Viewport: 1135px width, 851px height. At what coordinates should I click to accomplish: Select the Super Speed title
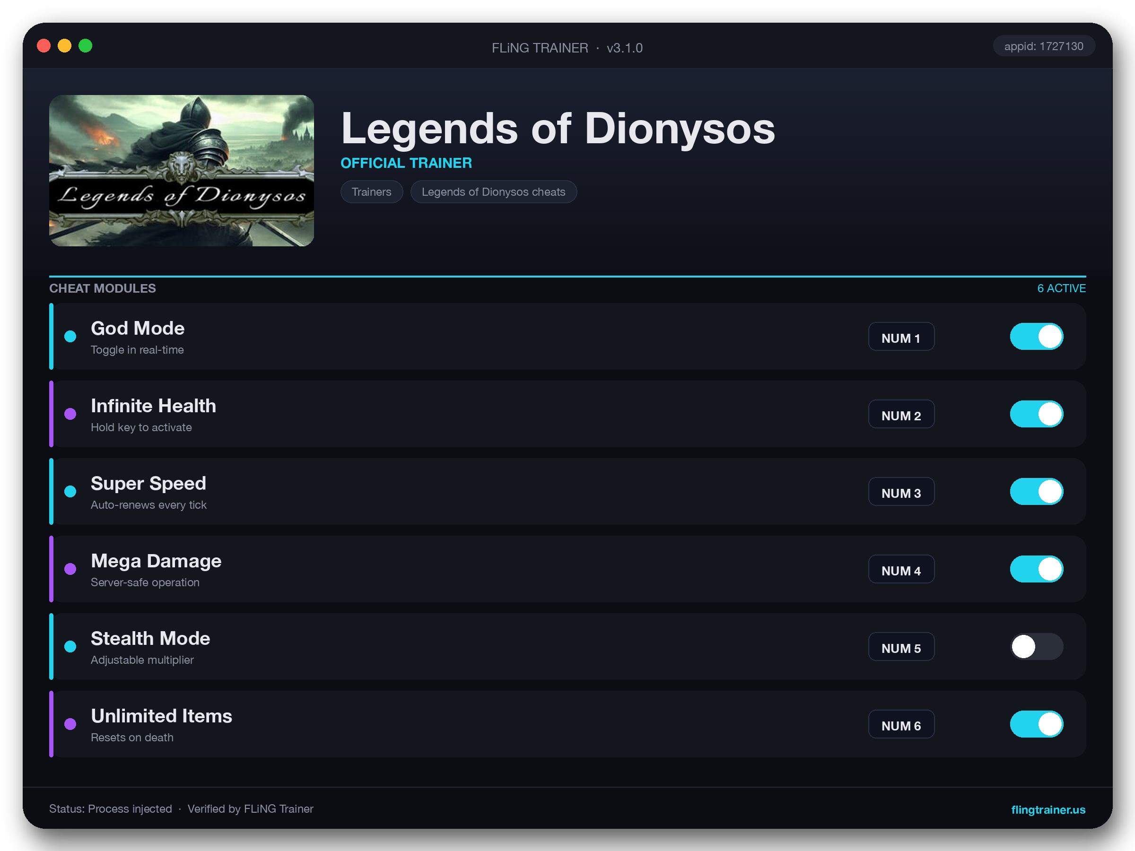click(148, 483)
